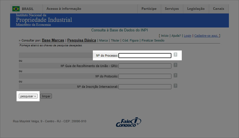239x138 pixels.
Task: Open the Ajuda? link
Action: [x=176, y=36]
